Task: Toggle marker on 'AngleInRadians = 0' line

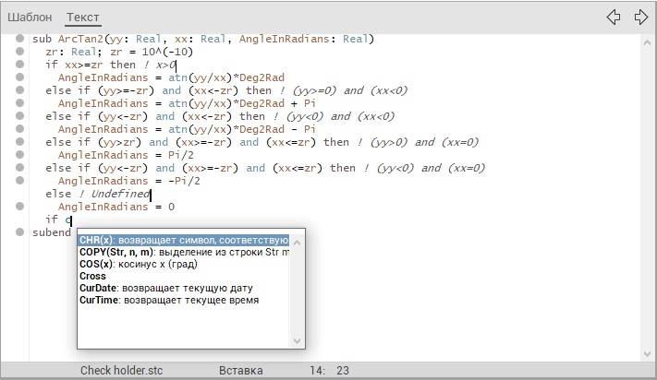Action: [x=19, y=207]
